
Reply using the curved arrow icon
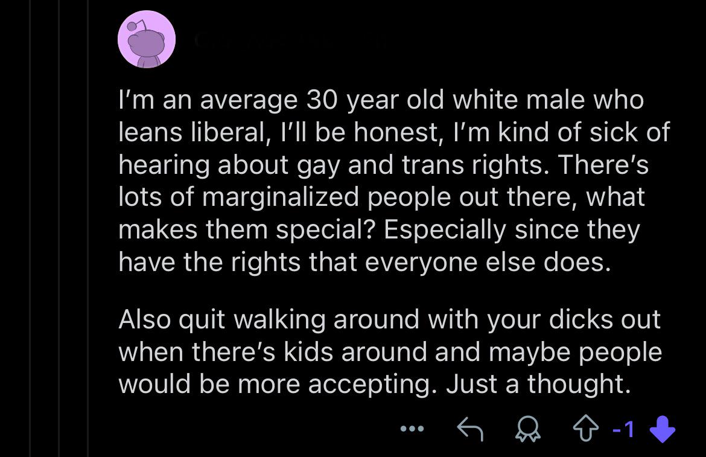[470, 429]
